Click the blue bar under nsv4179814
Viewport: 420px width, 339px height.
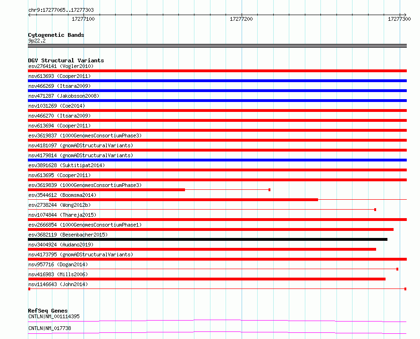pos(217,160)
